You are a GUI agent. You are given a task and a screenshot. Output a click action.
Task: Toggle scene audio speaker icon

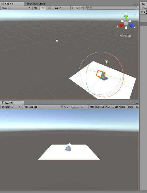(x=49, y=8)
